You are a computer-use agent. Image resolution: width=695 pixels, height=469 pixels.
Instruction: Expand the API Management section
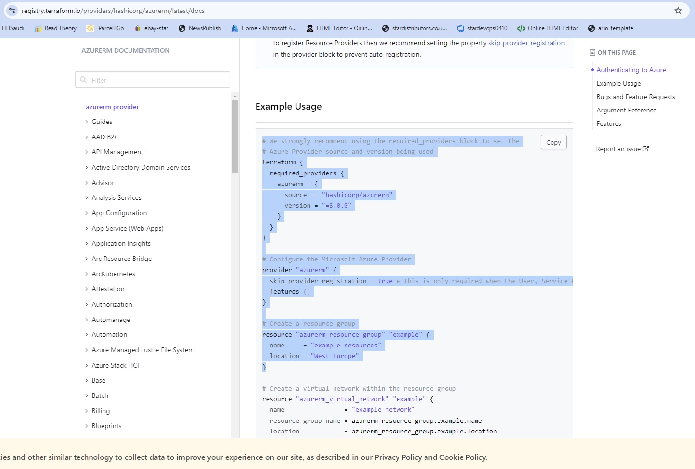87,152
